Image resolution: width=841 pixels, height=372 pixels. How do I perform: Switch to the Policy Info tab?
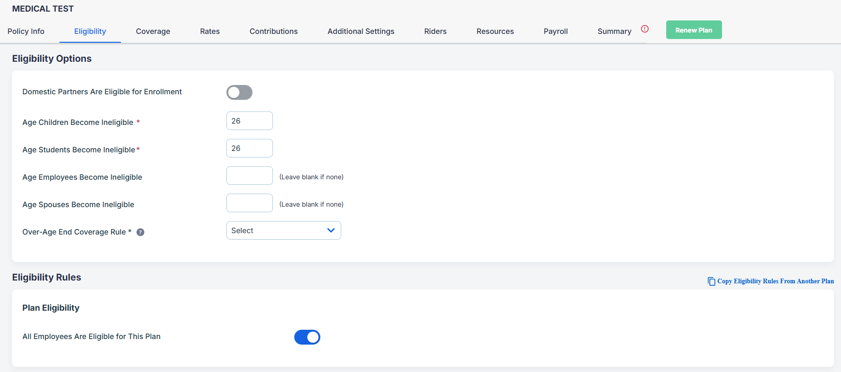tap(26, 31)
